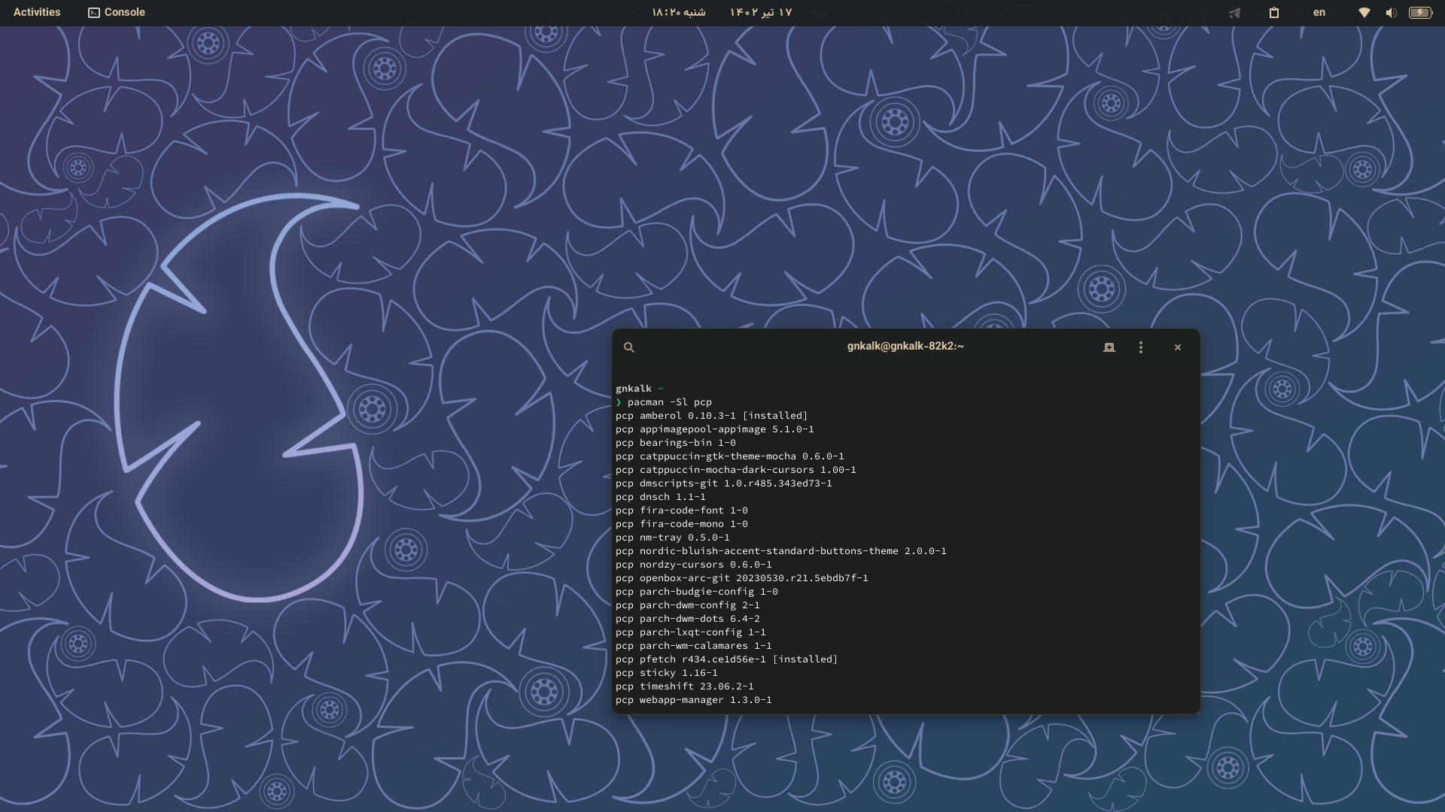Open the Console app menu in the top bar

coord(124,13)
